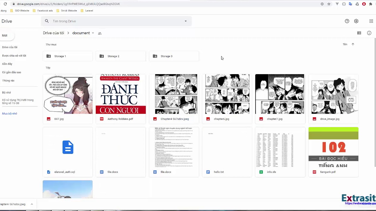Click PDF icon next to tienganh.pdf
This screenshot has width=376, height=211.
pyautogui.click(x=315, y=172)
